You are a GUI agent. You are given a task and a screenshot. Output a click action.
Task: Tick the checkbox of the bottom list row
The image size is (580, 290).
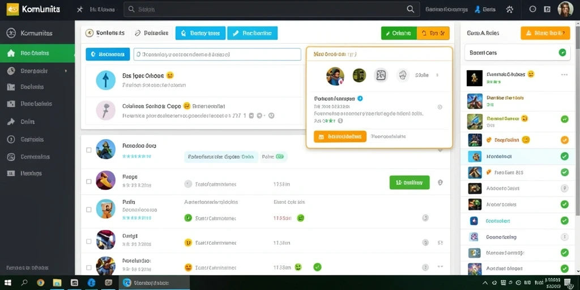89,267
